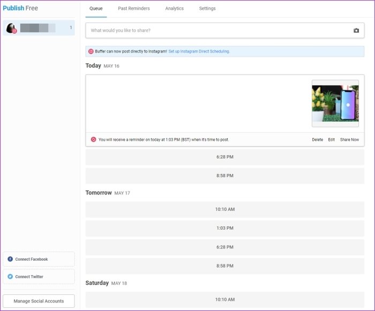Click the Twitter bird icon in sidebar
Viewport: 375px width, 311px height.
click(10, 277)
